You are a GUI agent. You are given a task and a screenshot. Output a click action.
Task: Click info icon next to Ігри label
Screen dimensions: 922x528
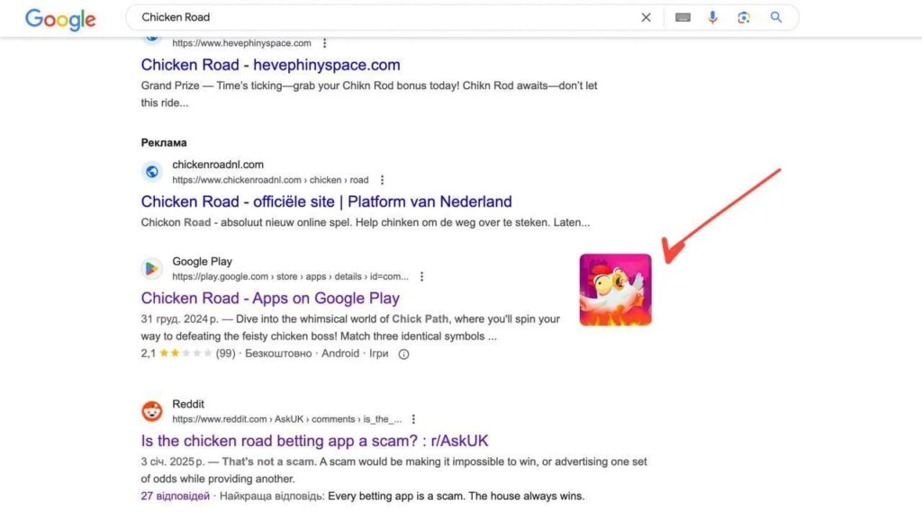pyautogui.click(x=404, y=353)
